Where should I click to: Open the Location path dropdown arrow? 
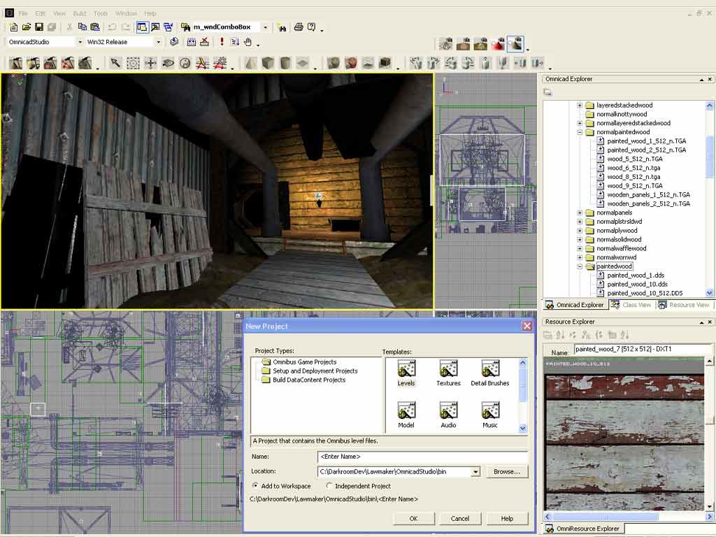tap(475, 472)
